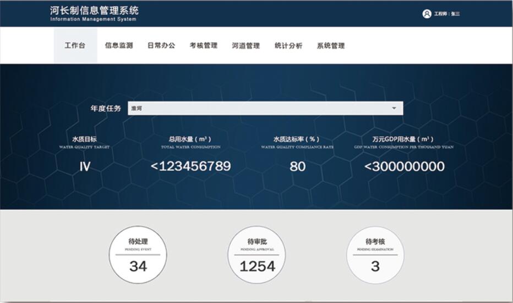The height and width of the screenshot is (303, 513).
Task: Click the 年度任务 field label
Action: 106,108
